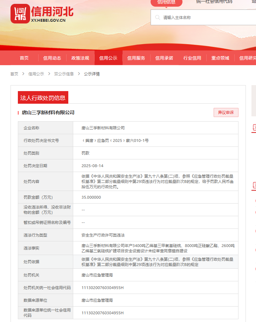Click 唐山市应急管理局 in 数据来源单位 row
The width and height of the screenshot is (256, 322).
[x=97, y=300]
